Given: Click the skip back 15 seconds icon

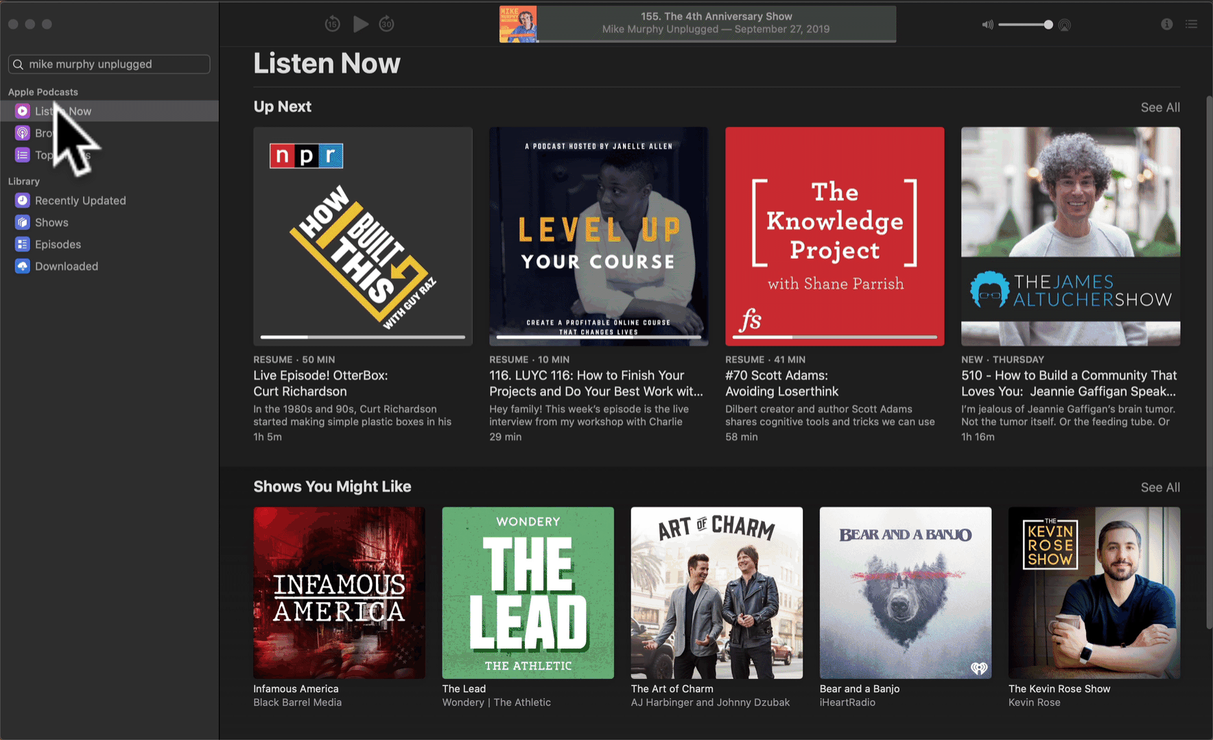Looking at the screenshot, I should [333, 24].
